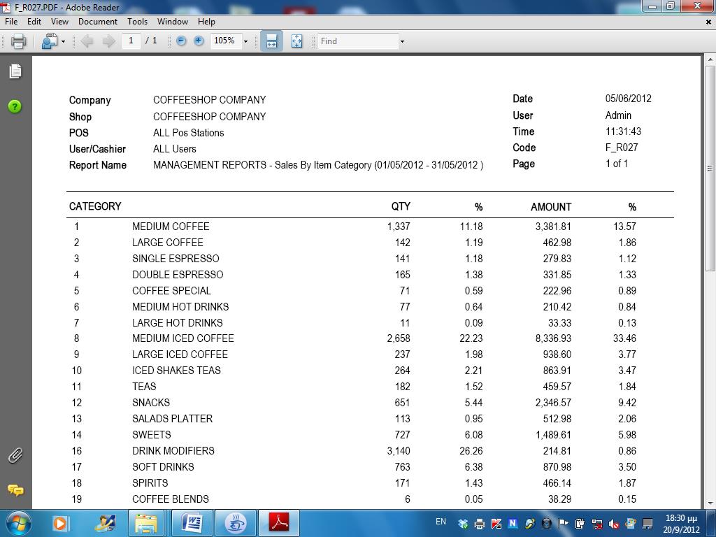Open the Document menu
This screenshot has height=537, width=716.
[x=98, y=22]
